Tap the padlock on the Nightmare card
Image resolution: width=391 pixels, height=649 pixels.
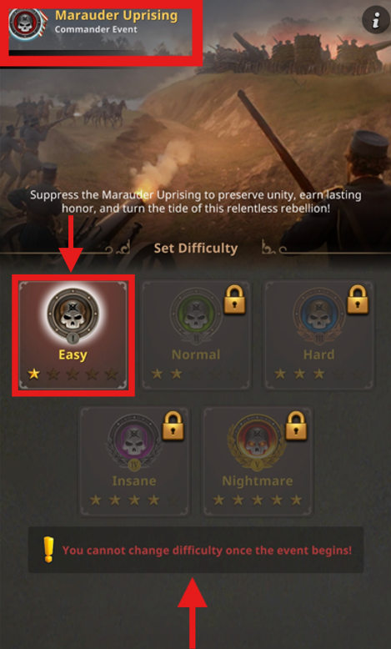click(296, 426)
